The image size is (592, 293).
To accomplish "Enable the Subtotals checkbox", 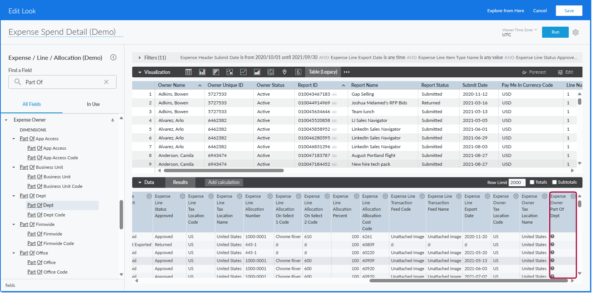I will pos(554,182).
